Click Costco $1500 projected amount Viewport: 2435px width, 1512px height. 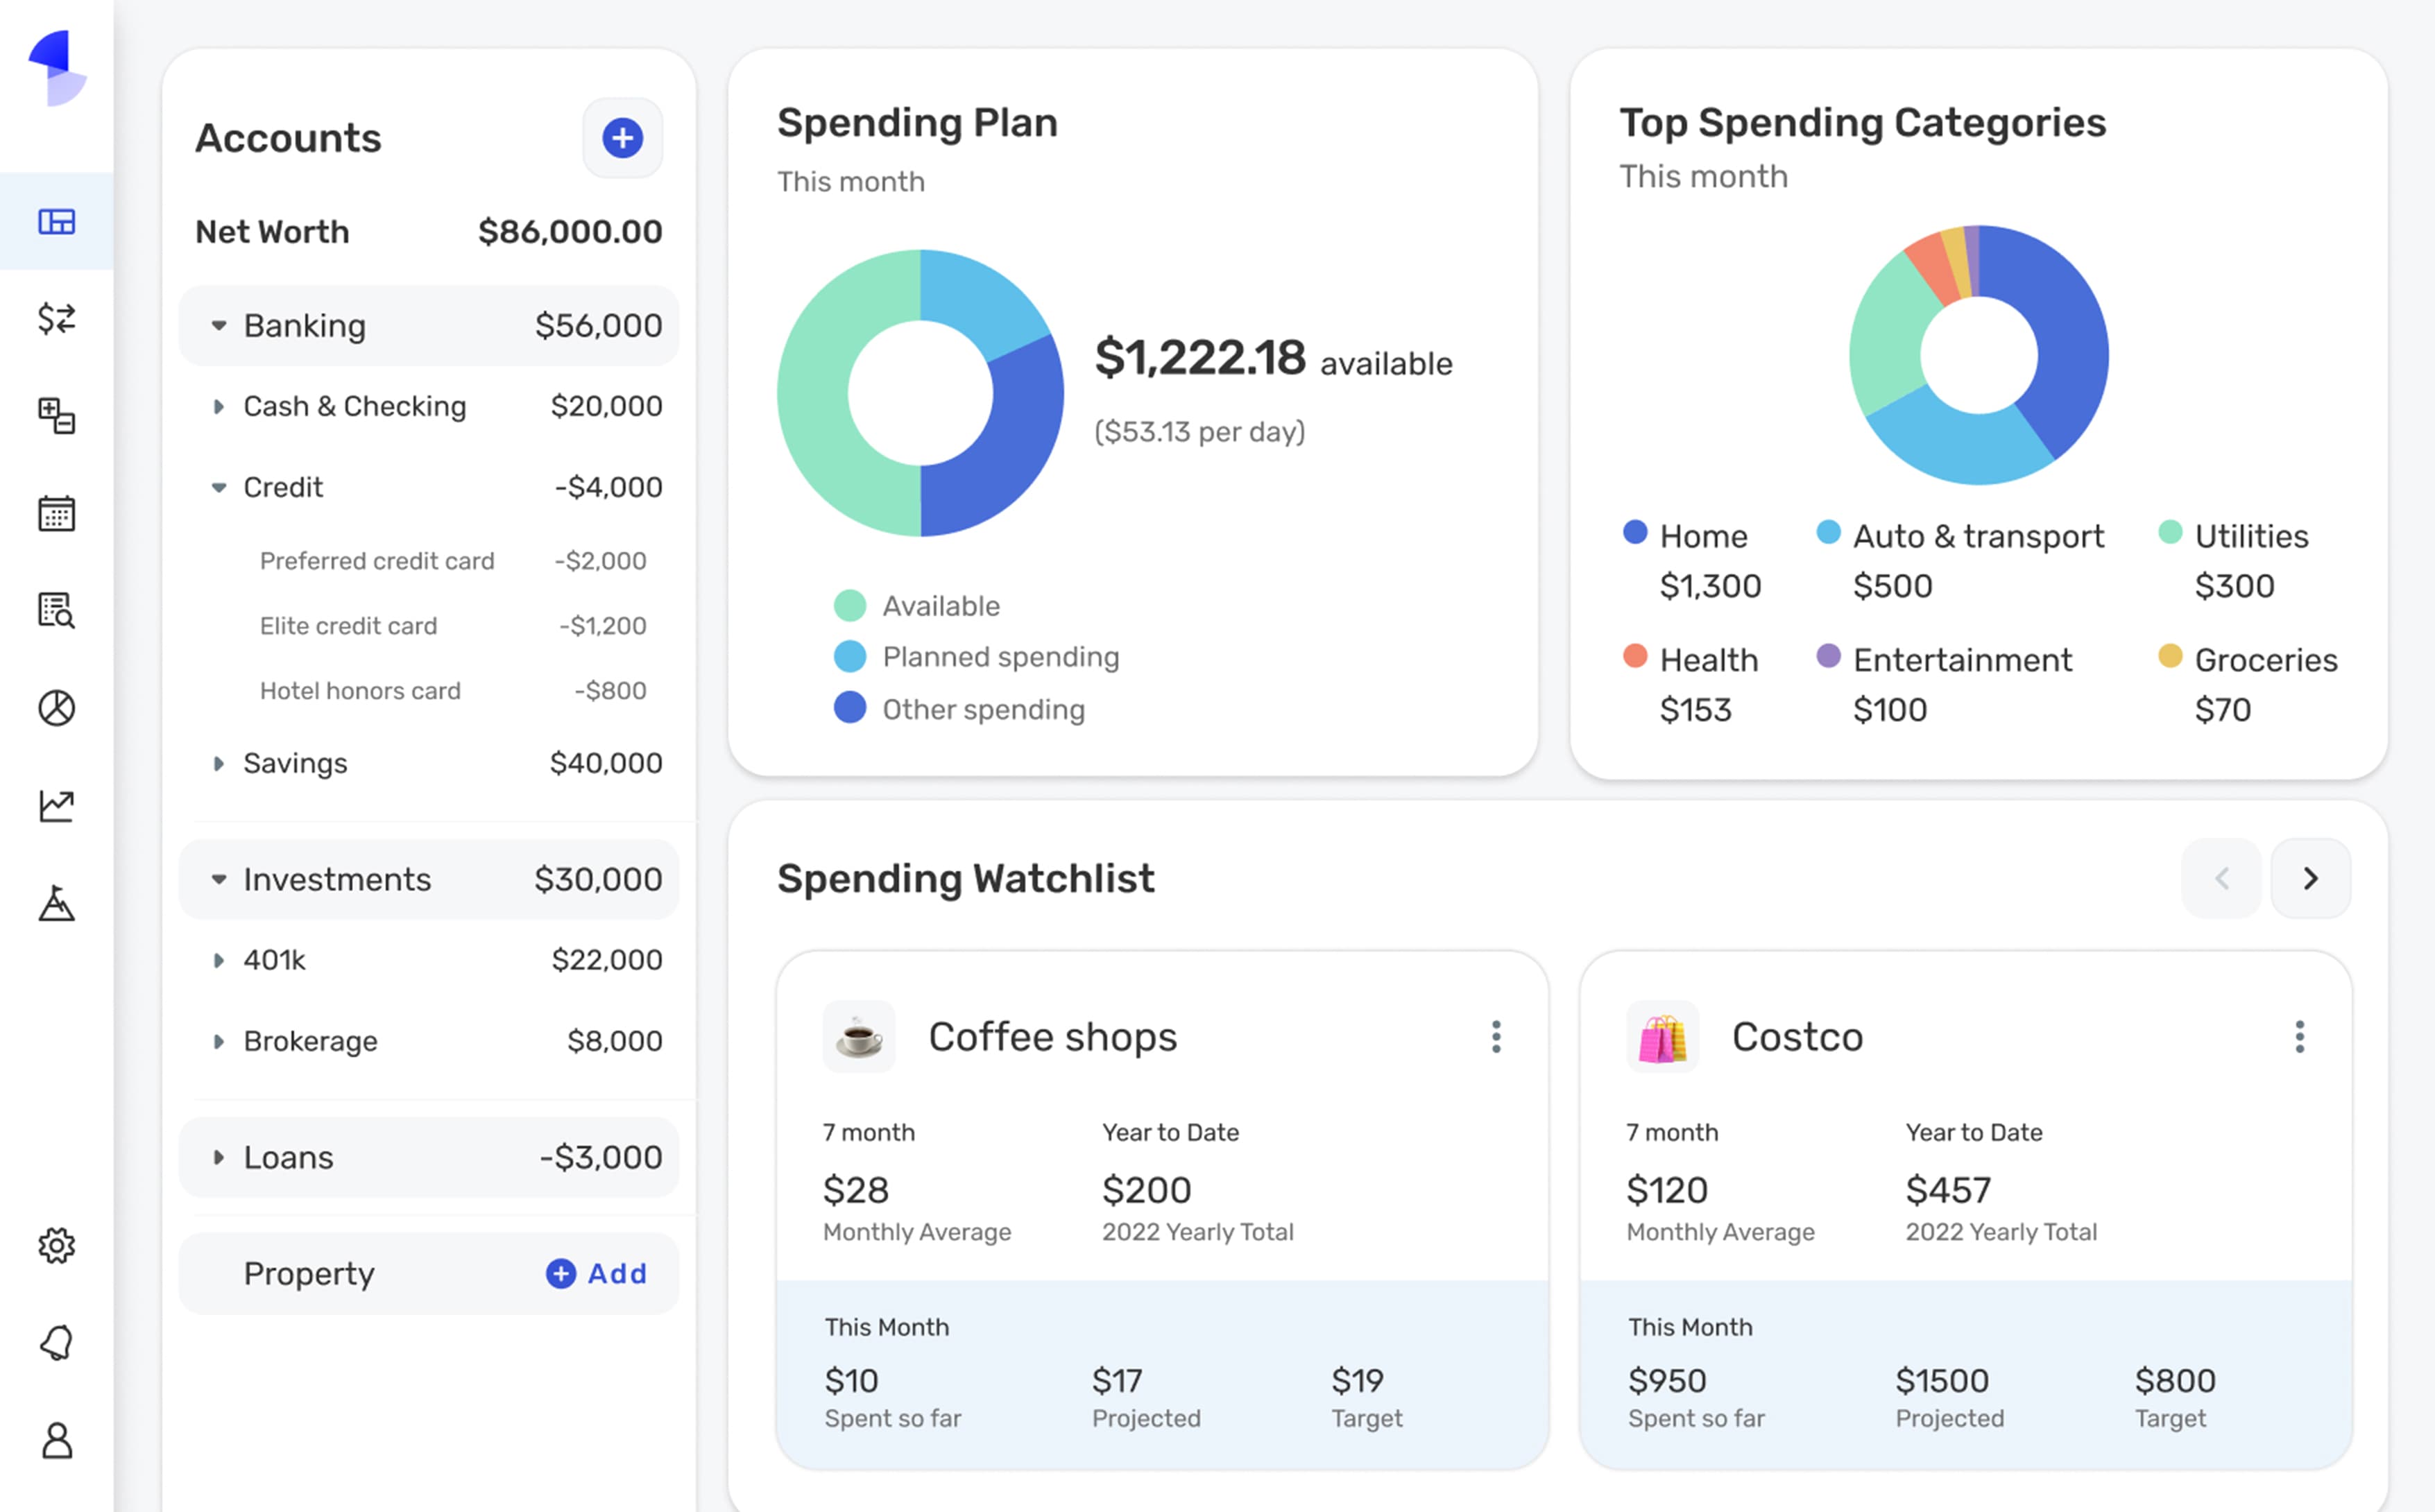(1942, 1381)
